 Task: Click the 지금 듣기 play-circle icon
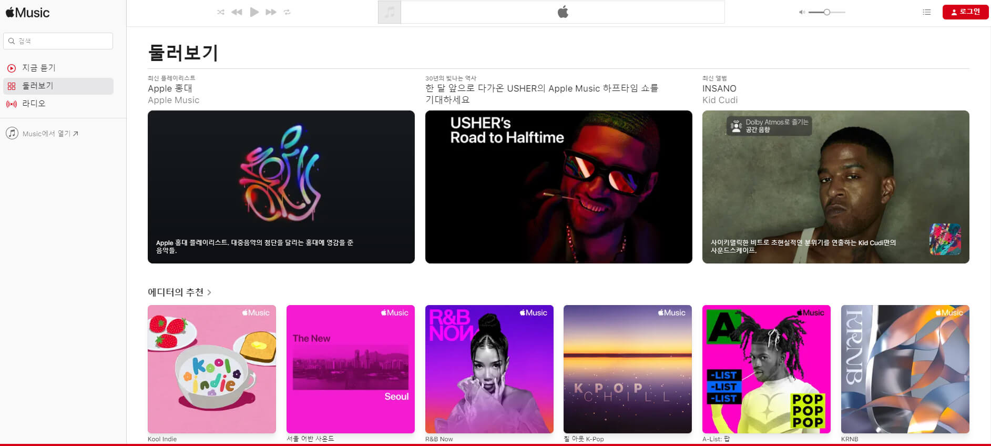(x=12, y=68)
